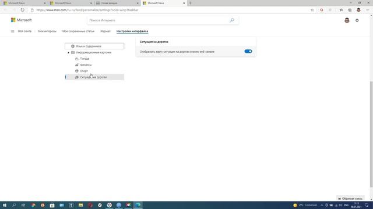Focus the browser address bar URL
The width and height of the screenshot is (373, 209).
87,10
